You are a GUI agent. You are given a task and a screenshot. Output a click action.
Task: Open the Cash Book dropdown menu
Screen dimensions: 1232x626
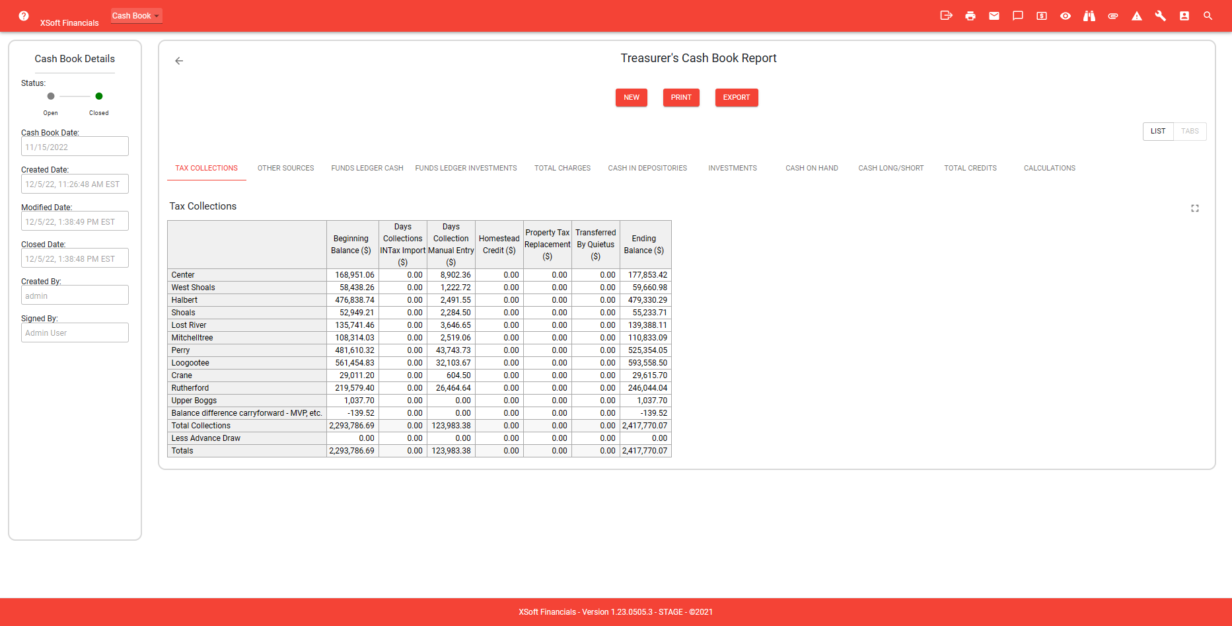coord(136,16)
